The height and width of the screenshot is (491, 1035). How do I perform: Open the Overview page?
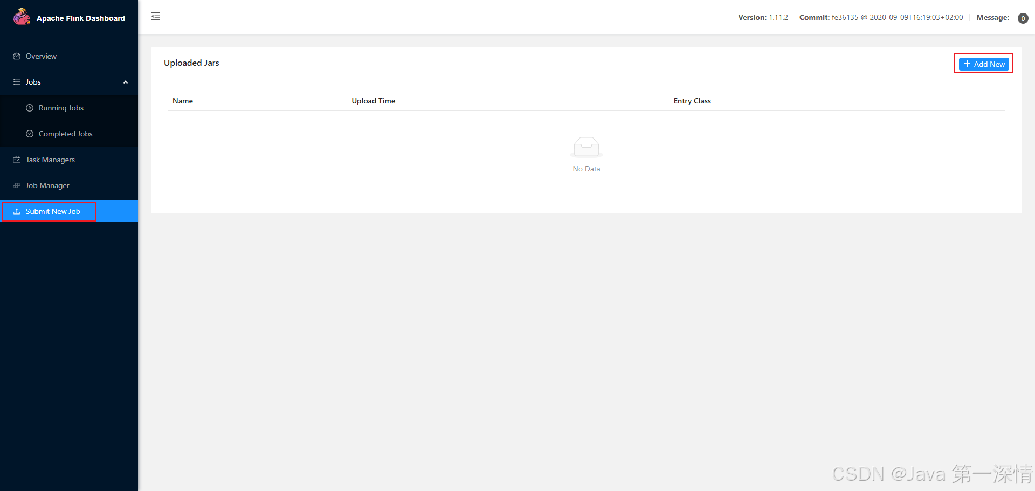point(69,56)
